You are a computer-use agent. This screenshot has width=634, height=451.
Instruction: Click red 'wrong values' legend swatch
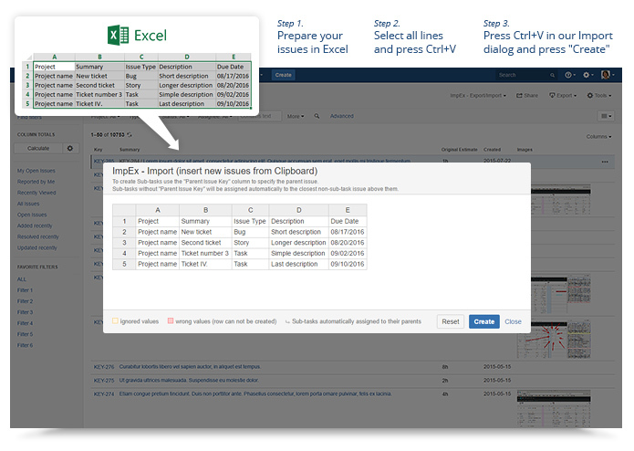(x=171, y=320)
